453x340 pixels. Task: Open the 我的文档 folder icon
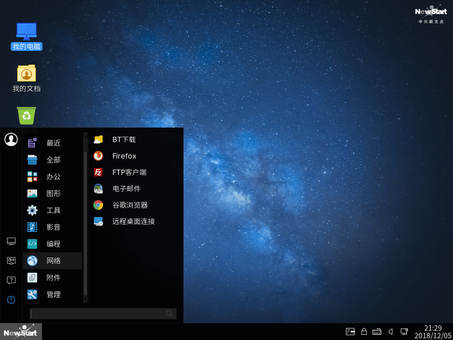coord(26,78)
